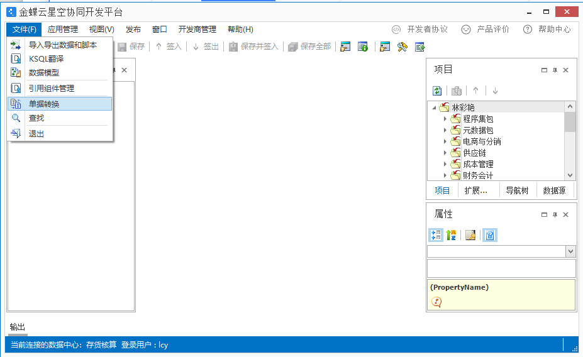
Task: Click the green info table icon in toolbar
Action: [x=363, y=47]
